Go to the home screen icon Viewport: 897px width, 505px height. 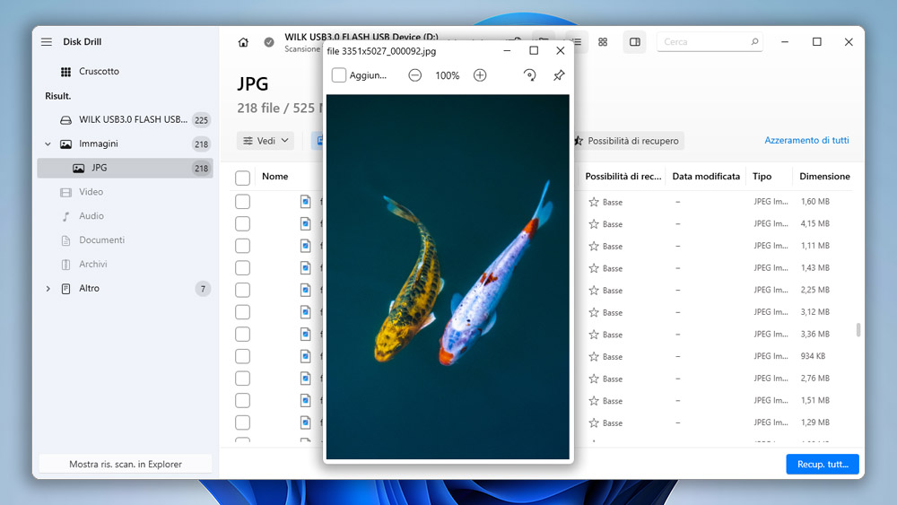pos(243,42)
